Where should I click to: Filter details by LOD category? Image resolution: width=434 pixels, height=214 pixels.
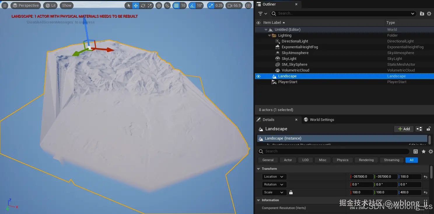[305, 160]
